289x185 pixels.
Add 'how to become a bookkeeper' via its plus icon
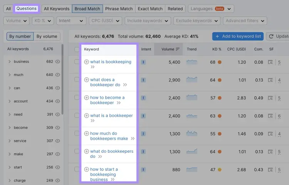[86, 97]
